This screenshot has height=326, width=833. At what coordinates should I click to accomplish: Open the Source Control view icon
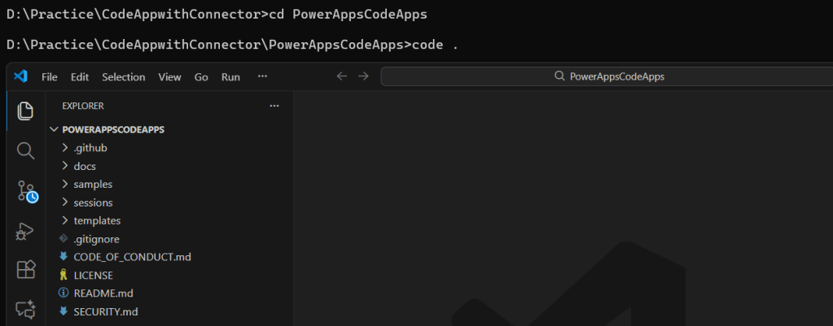click(x=26, y=191)
